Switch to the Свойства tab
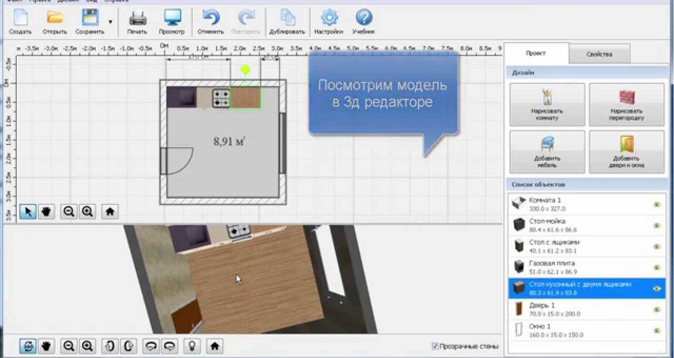 point(599,54)
